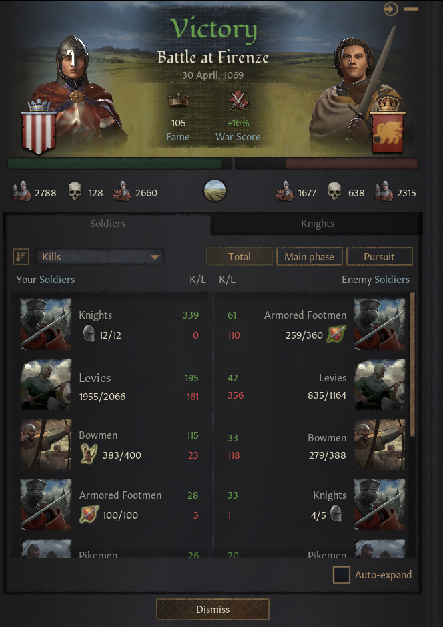
Task: Select the Pursuit filter
Action: (379, 256)
